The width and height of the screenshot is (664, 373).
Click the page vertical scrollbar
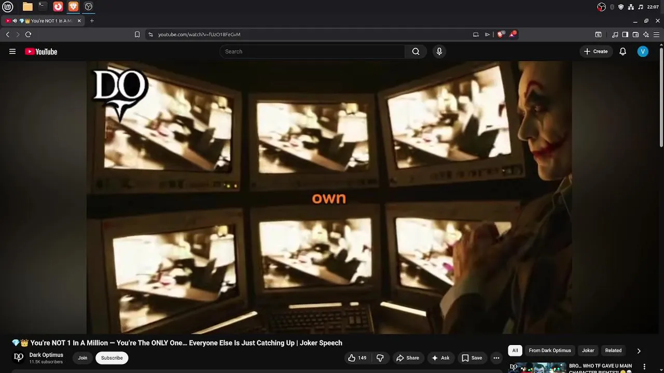661,98
